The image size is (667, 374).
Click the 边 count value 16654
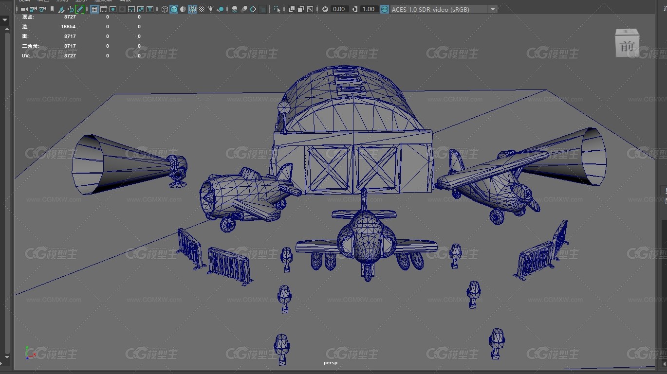[x=68, y=27]
